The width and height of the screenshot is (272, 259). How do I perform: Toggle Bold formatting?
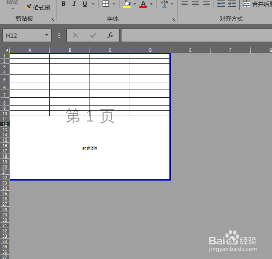(x=64, y=4)
